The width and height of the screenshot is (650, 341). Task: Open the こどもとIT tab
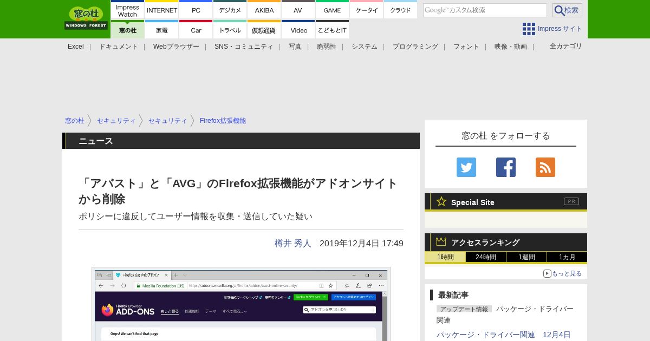(332, 30)
